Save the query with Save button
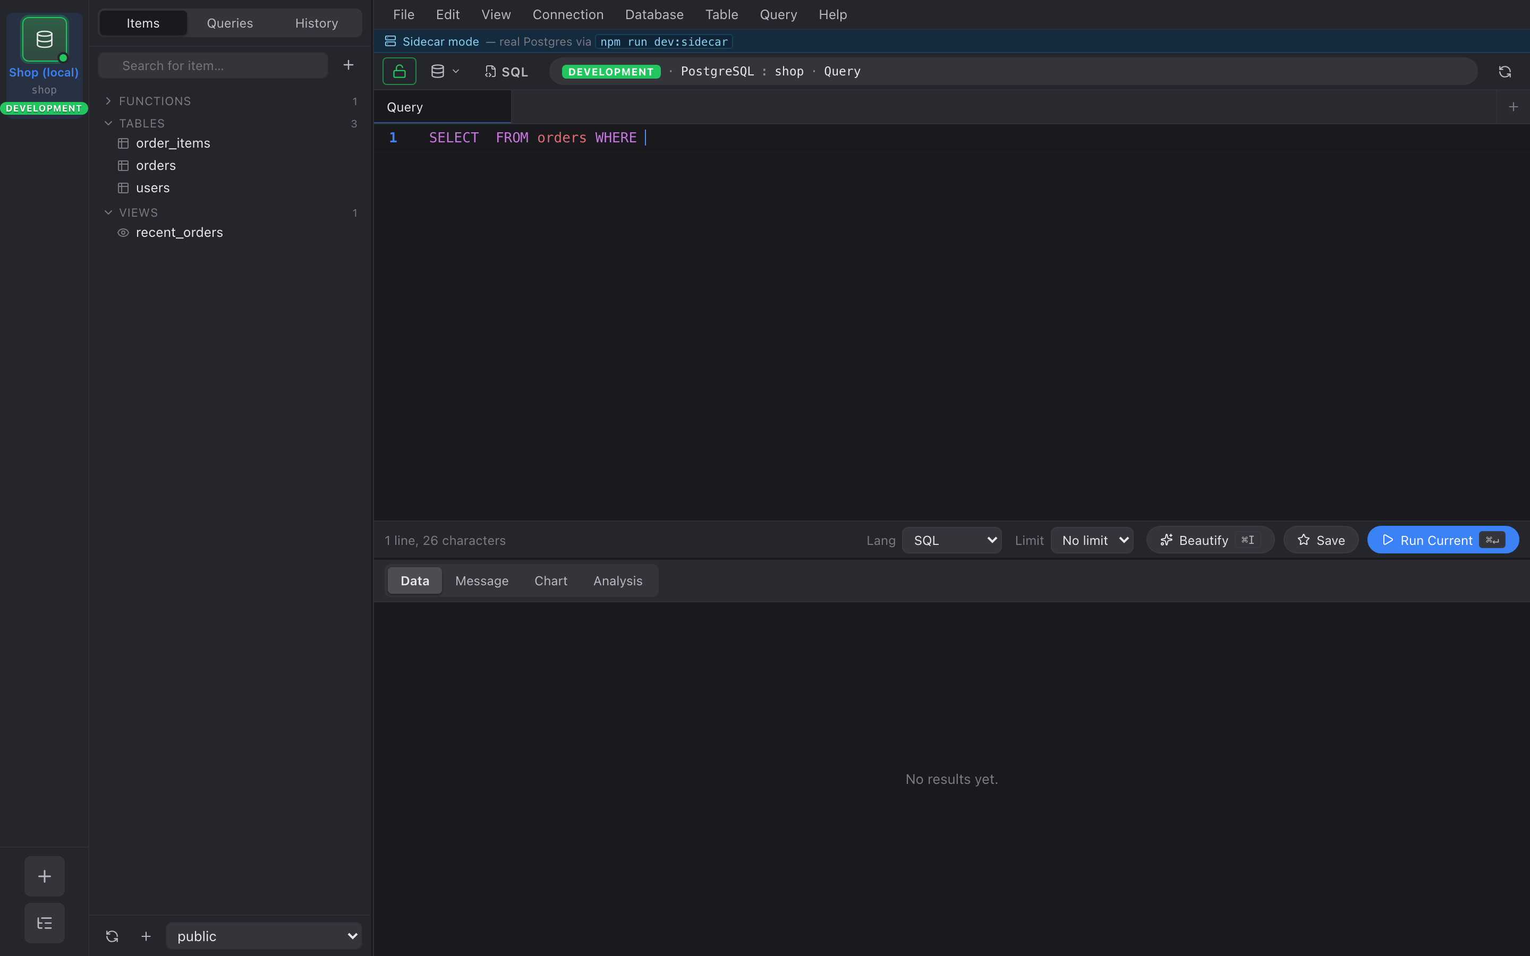Image resolution: width=1530 pixels, height=956 pixels. tap(1321, 540)
